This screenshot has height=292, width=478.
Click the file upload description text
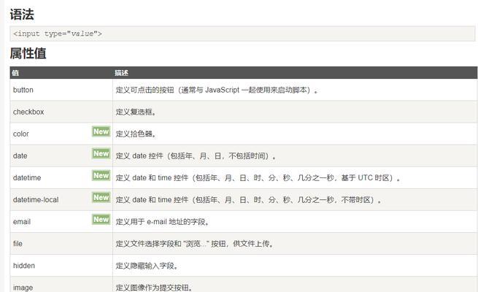click(195, 244)
